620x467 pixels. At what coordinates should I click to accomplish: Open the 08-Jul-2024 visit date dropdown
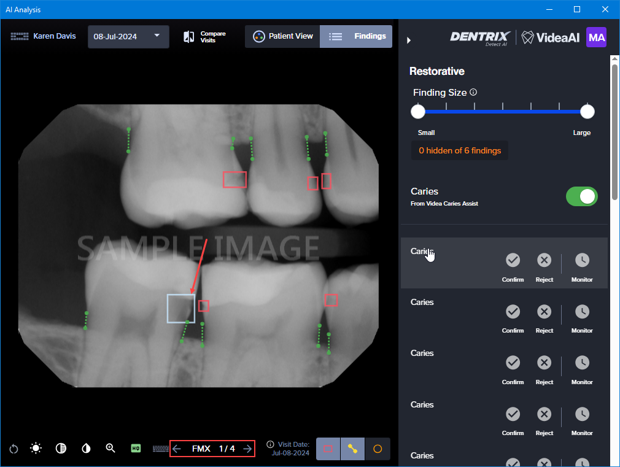click(128, 36)
